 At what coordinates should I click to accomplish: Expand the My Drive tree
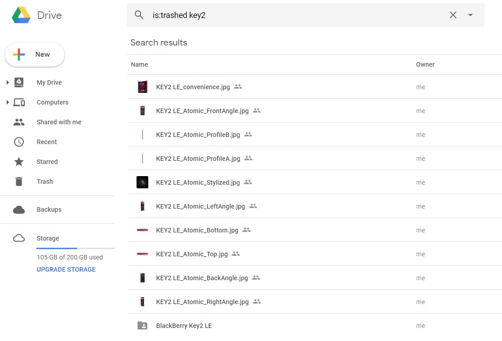8,82
